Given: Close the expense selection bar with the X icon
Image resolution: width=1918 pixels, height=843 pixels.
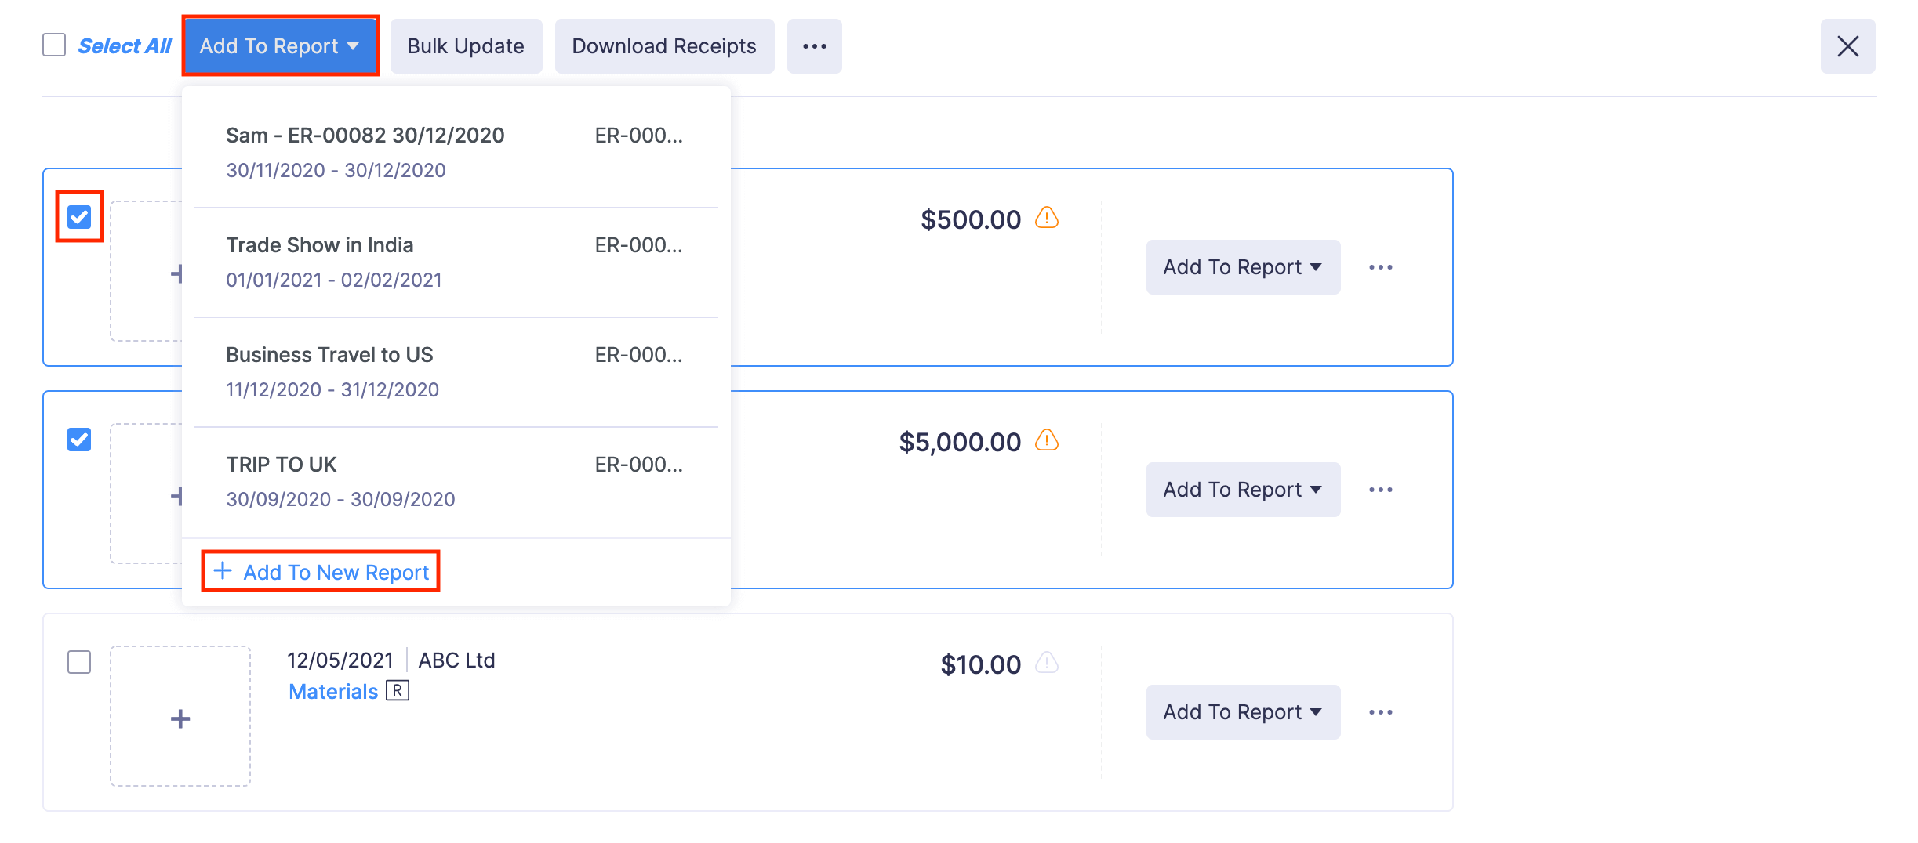Looking at the screenshot, I should point(1848,46).
